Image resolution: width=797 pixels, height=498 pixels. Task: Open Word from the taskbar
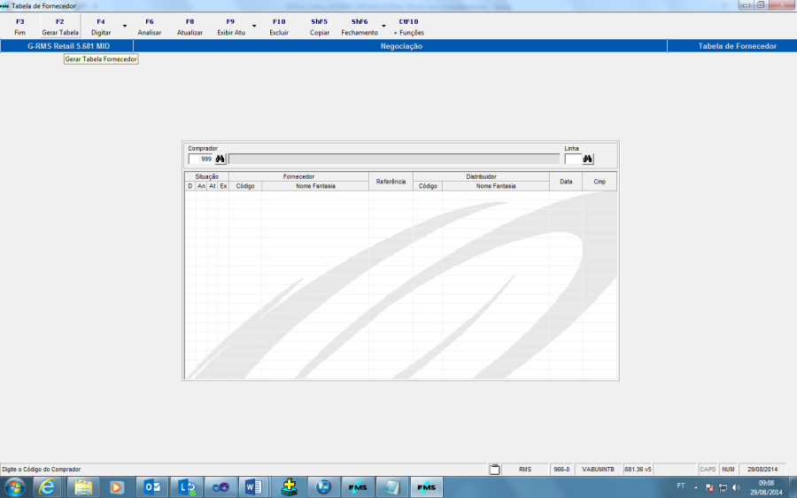(x=253, y=487)
